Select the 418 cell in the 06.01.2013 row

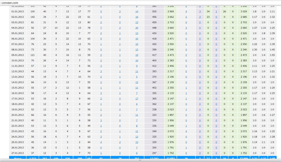click(154, 39)
